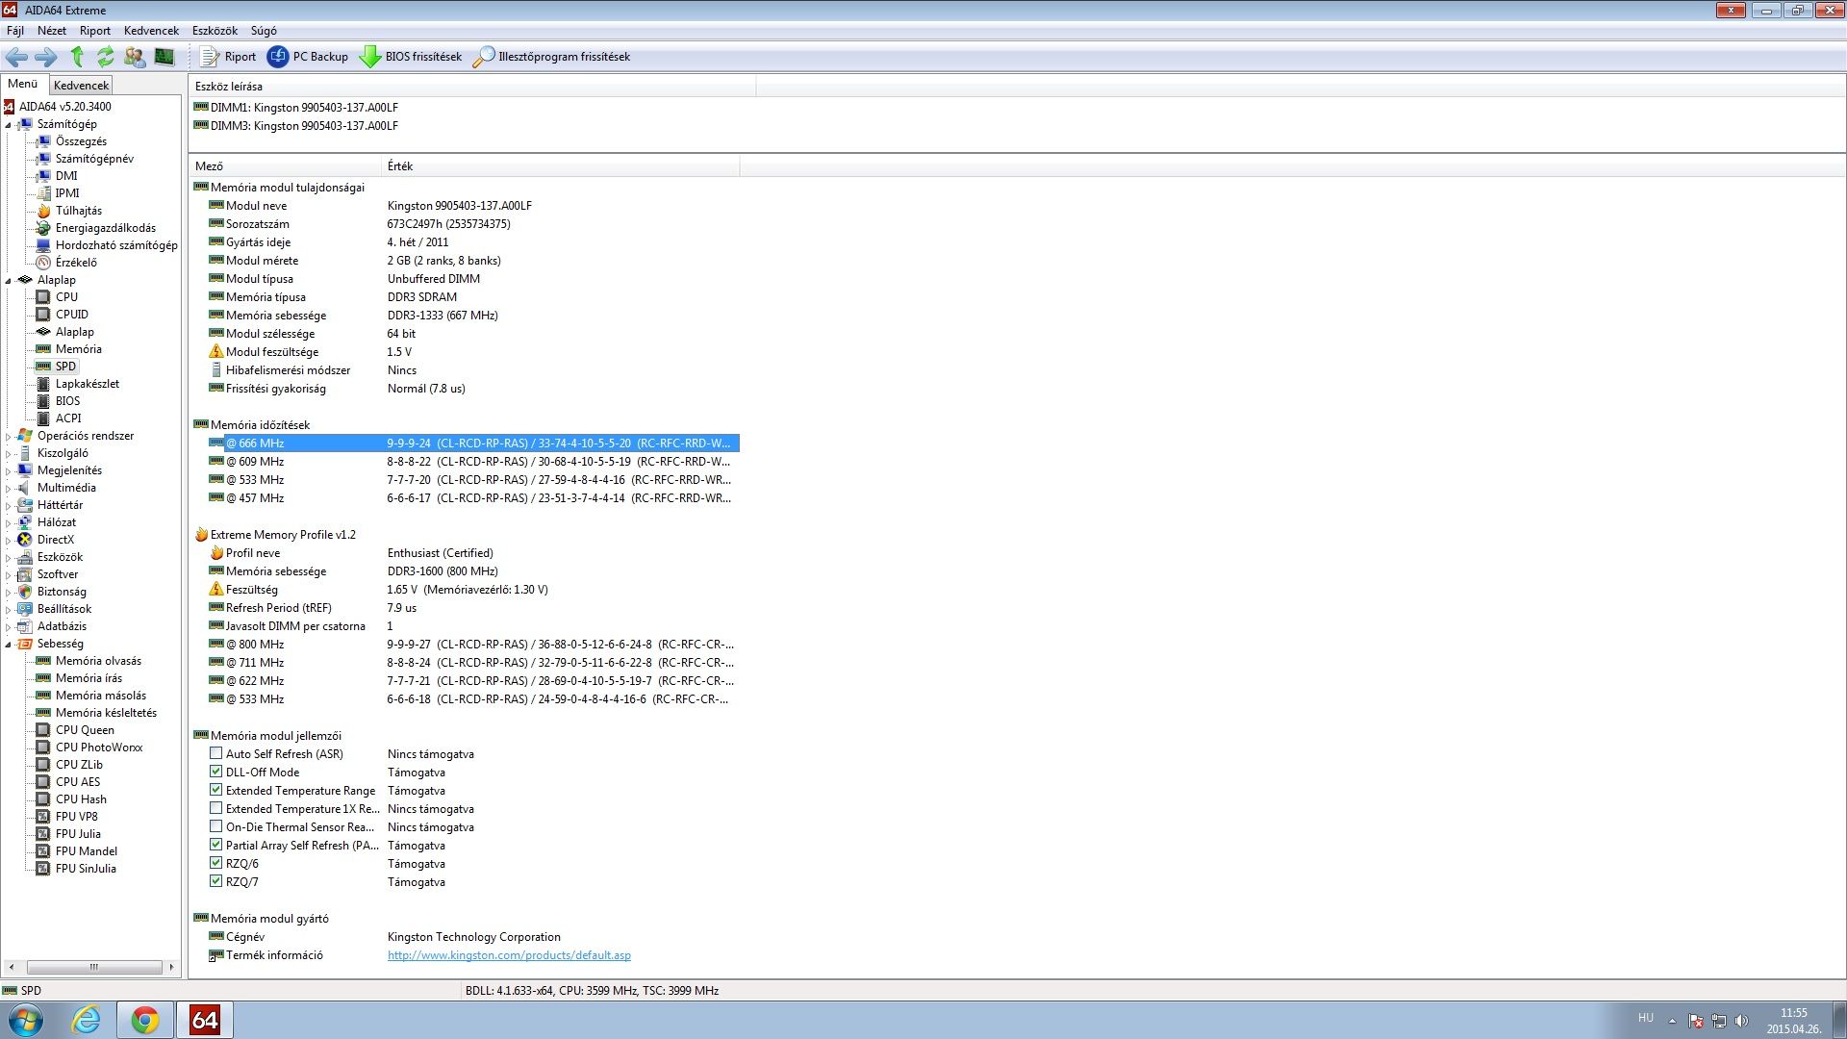Image resolution: width=1847 pixels, height=1039 pixels.
Task: Select ACPI tree item
Action: point(67,418)
